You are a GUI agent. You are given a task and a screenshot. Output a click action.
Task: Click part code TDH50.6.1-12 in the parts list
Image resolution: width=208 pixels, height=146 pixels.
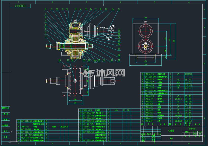click(x=149, y=85)
